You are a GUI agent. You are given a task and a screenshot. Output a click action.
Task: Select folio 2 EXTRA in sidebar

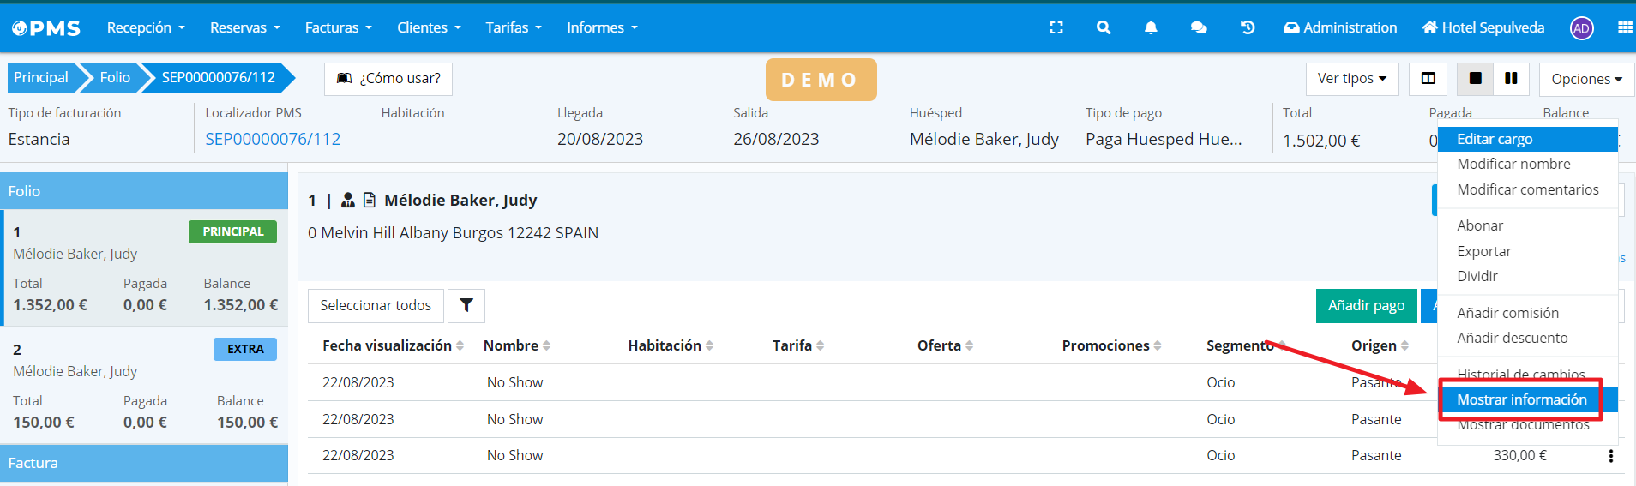tap(144, 386)
